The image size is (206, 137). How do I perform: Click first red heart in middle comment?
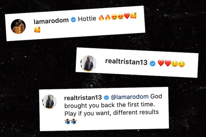pyautogui.click(x=161, y=63)
